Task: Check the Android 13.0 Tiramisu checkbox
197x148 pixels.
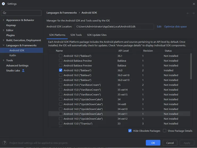Action: [x=61, y=124]
